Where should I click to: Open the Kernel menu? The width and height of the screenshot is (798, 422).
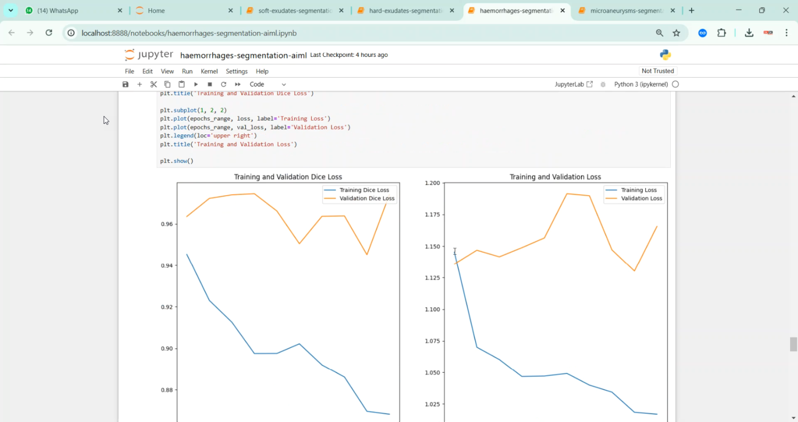click(209, 71)
